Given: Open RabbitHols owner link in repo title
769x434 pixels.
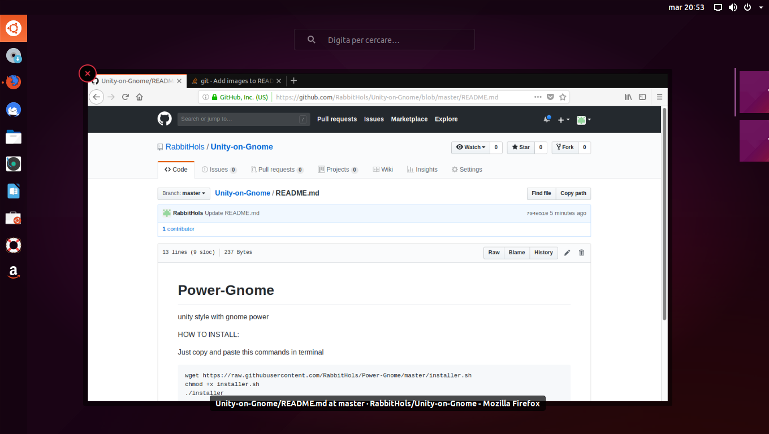Looking at the screenshot, I should click(185, 147).
